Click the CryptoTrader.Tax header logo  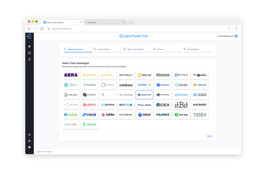point(134,36)
